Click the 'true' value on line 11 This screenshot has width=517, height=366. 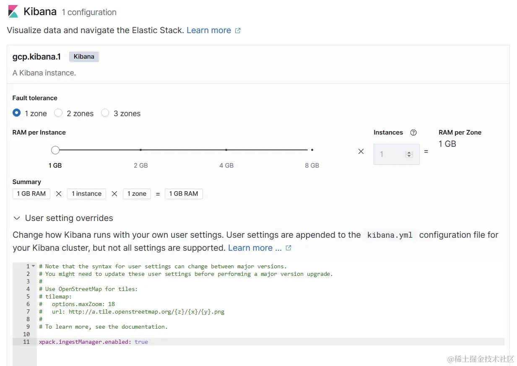point(141,342)
